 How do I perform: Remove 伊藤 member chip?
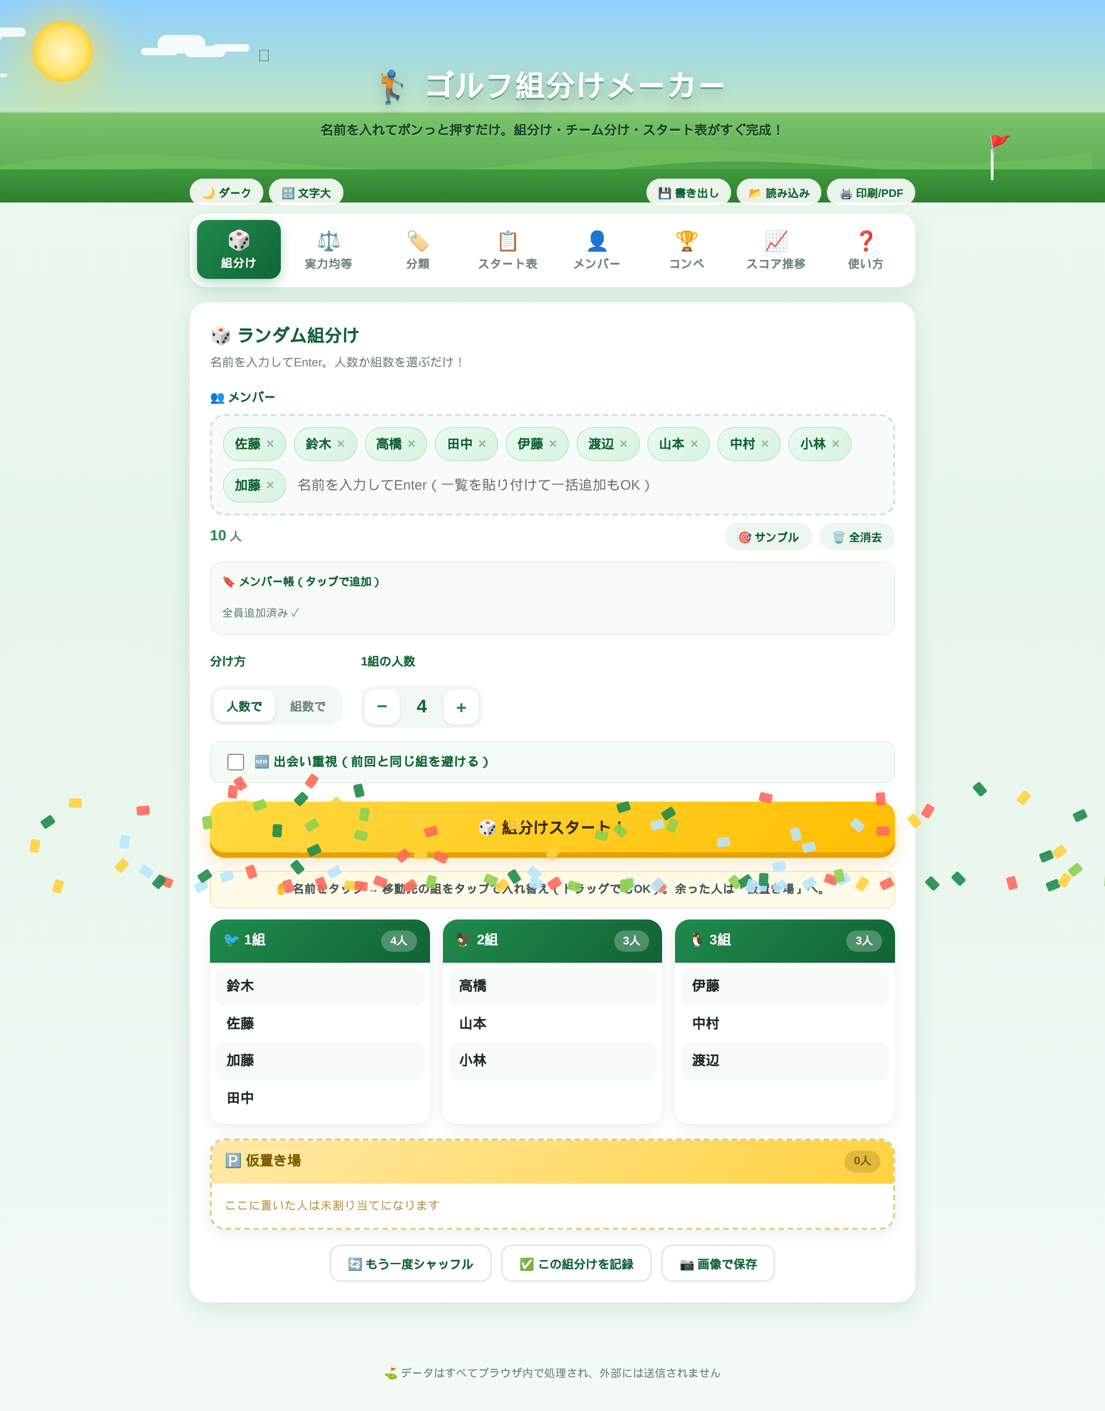[553, 444]
